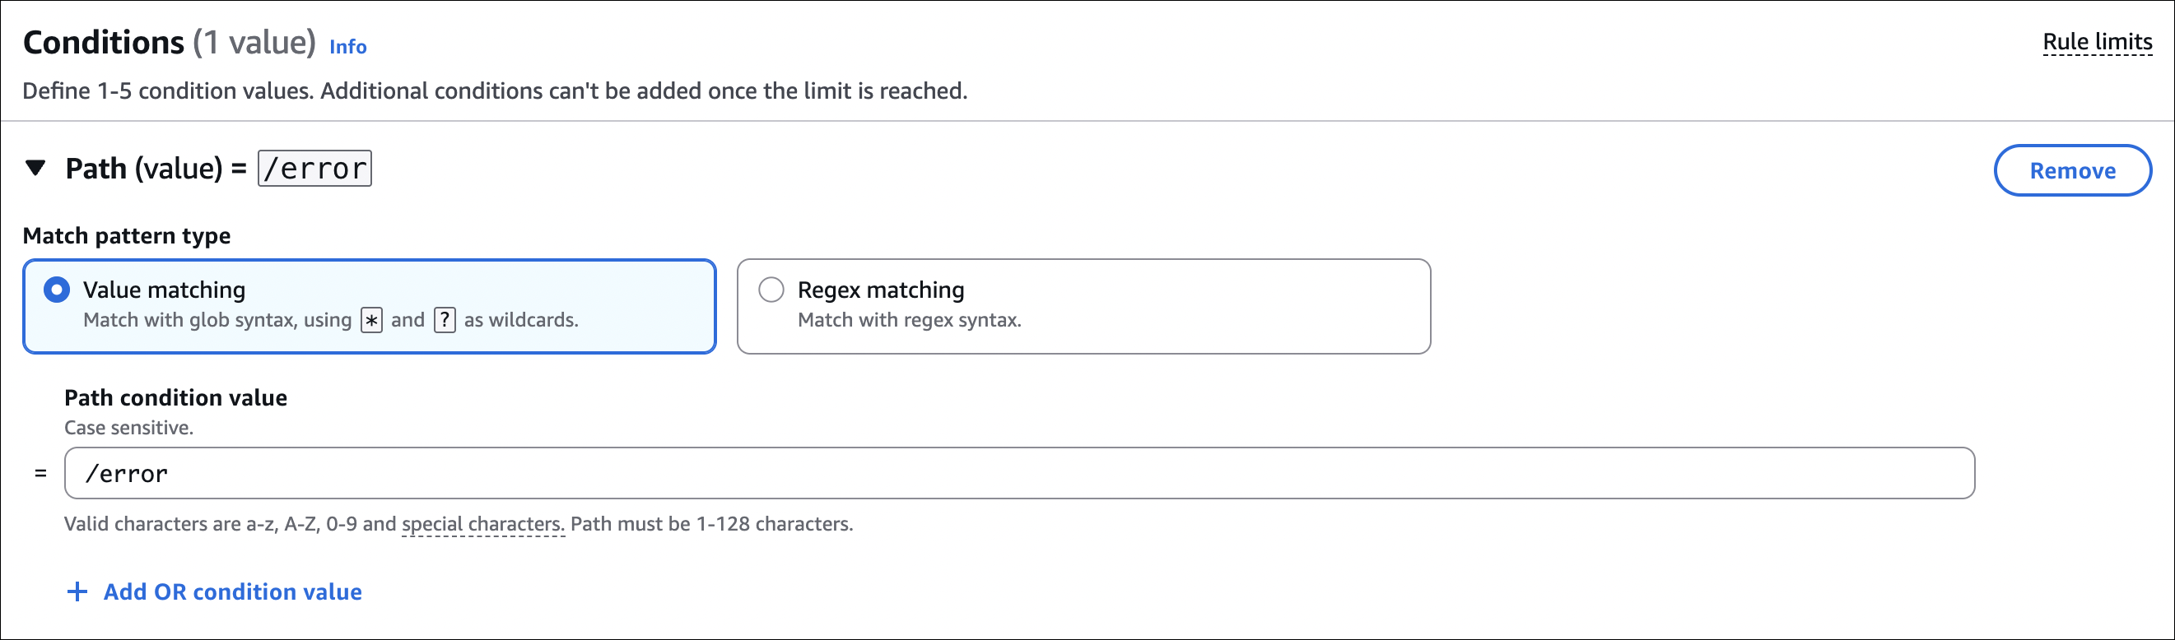2175x640 pixels.
Task: Open the Rule limits link
Action: (x=2097, y=42)
